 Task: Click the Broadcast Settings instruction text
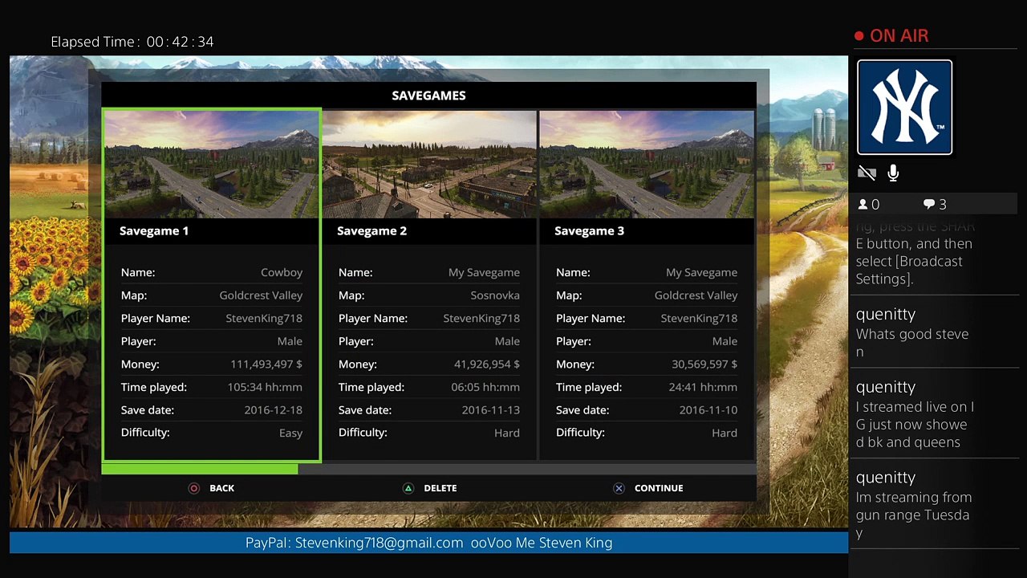click(914, 253)
